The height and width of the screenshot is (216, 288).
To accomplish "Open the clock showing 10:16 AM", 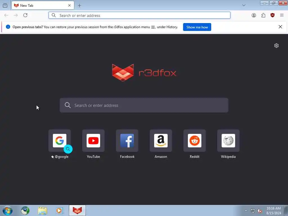I will pos(274,210).
